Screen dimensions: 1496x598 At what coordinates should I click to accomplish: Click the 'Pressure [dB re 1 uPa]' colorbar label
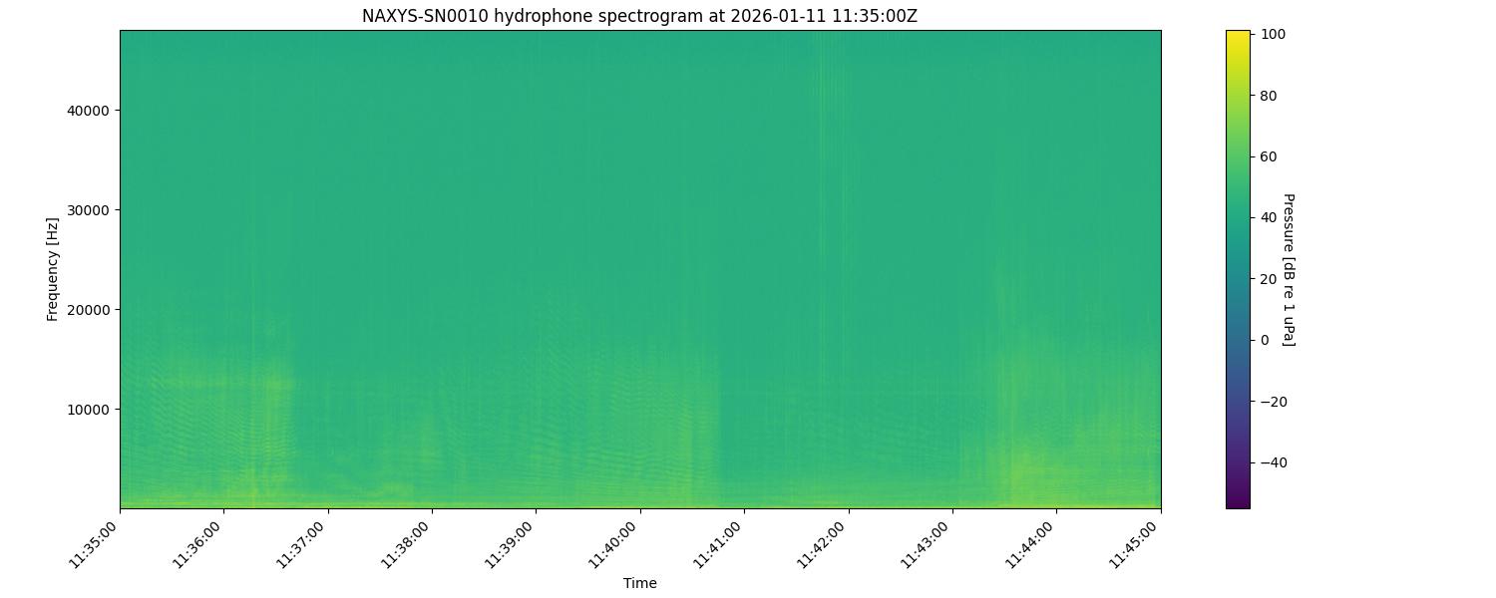tap(1288, 269)
